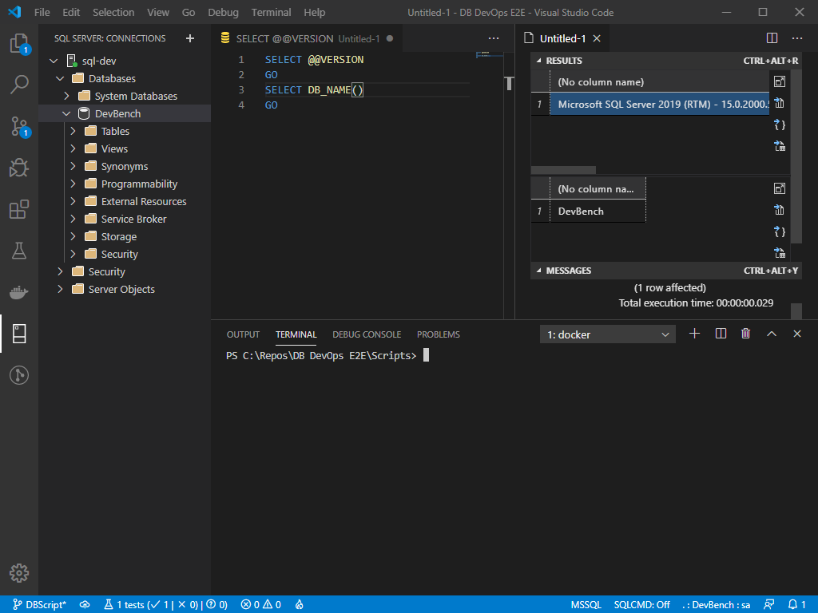This screenshot has width=818, height=613.
Task: Select the SELECT @@VERSION editor tab
Action: [x=307, y=38]
